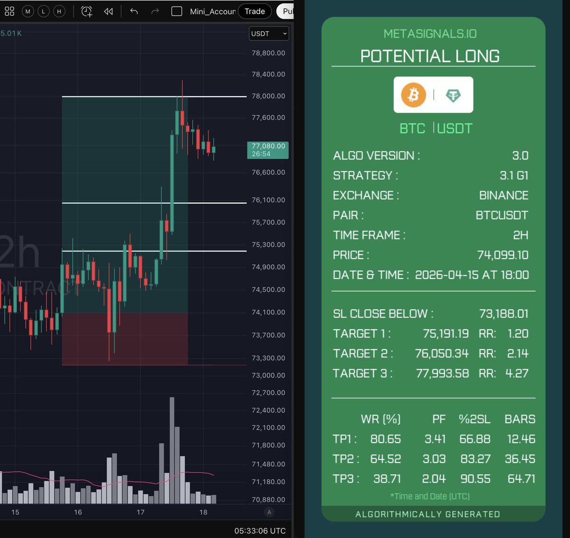The width and height of the screenshot is (570, 538).
Task: Select the M circle button in toolbar
Action: (28, 11)
